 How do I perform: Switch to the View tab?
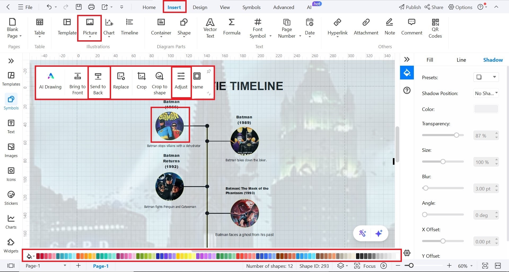[225, 7]
